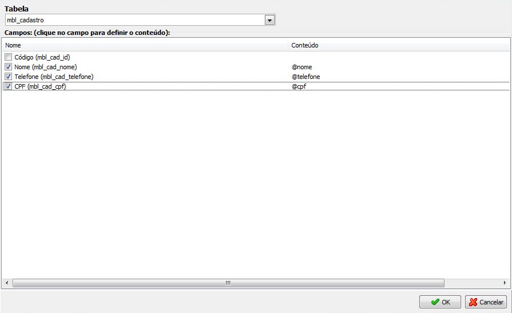Open the Tabela dropdown arrow

pyautogui.click(x=269, y=20)
